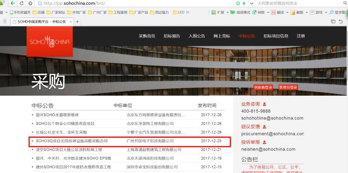The height and width of the screenshot is (173, 348).
Task: Reload the page with the refresh icon
Action: coord(22,3)
